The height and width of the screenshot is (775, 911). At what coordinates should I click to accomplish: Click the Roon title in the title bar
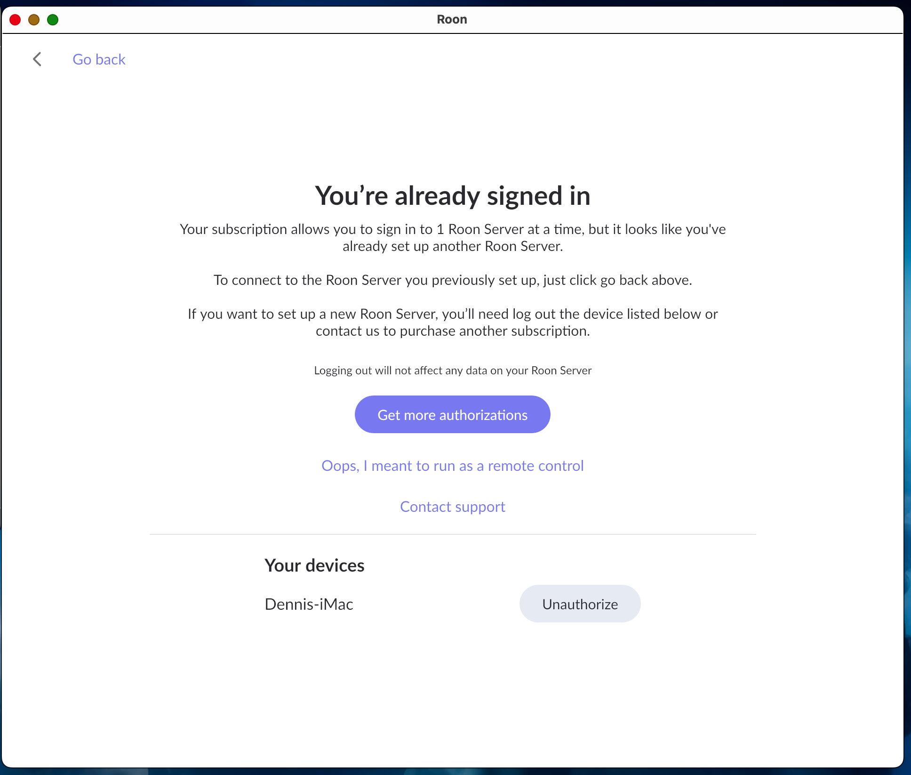pos(452,20)
